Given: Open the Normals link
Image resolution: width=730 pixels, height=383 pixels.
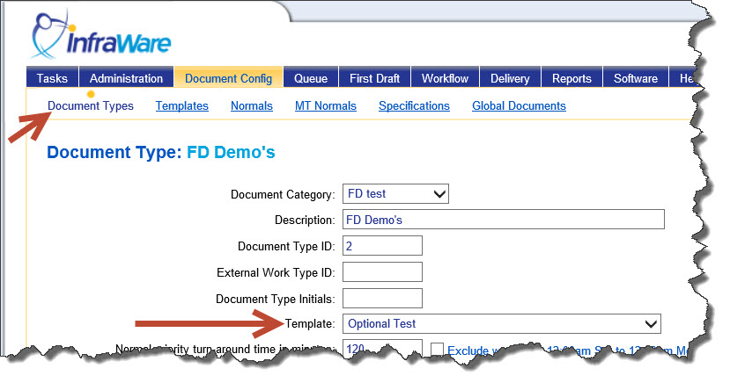Looking at the screenshot, I should point(252,105).
